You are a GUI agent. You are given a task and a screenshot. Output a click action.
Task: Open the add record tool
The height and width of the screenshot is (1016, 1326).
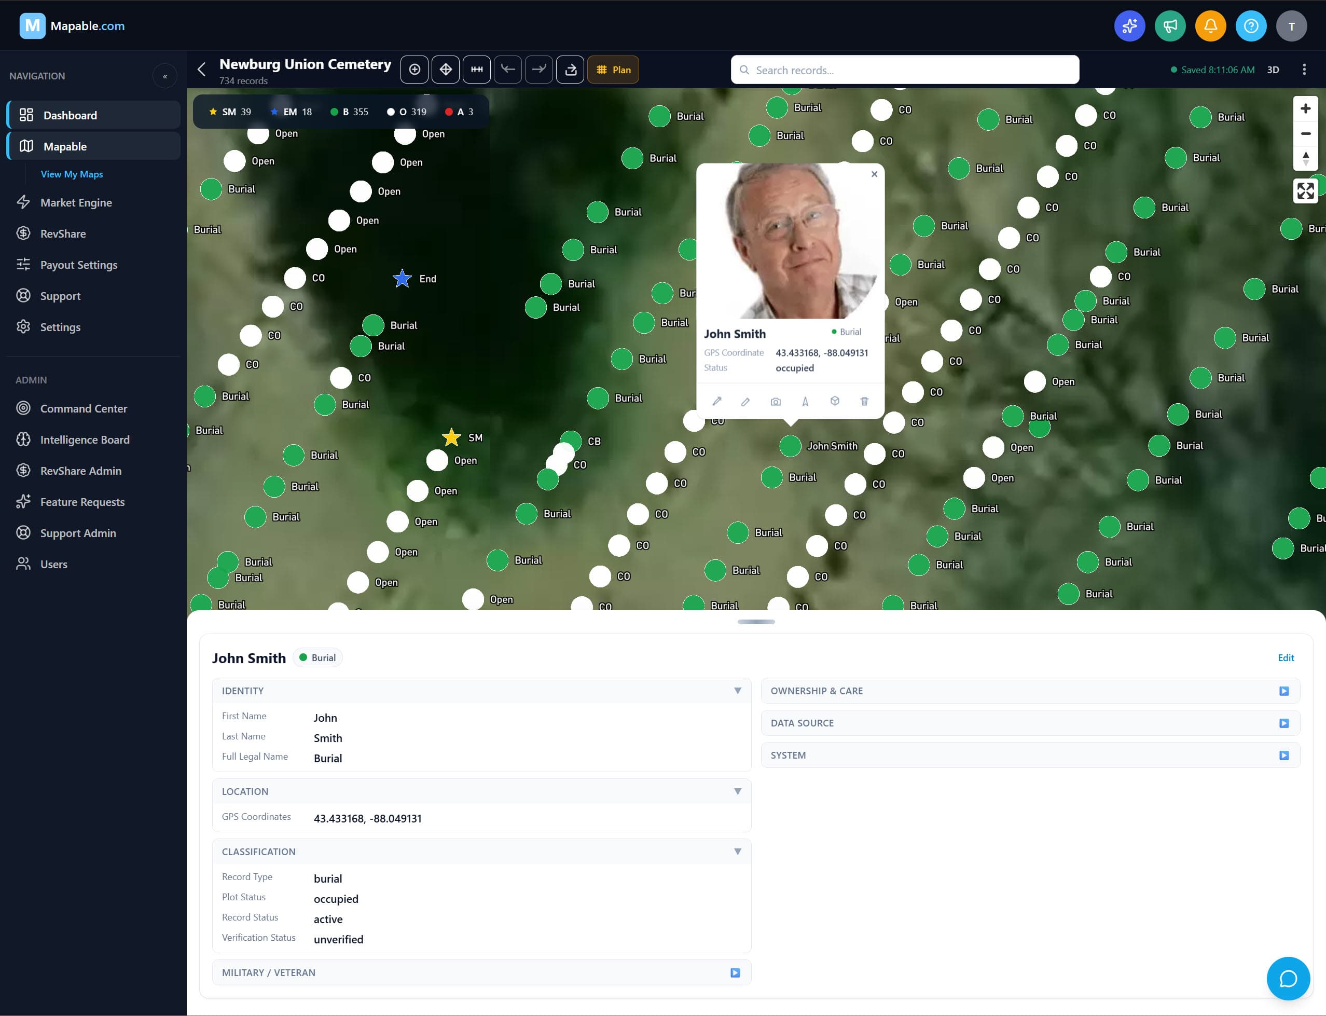414,69
